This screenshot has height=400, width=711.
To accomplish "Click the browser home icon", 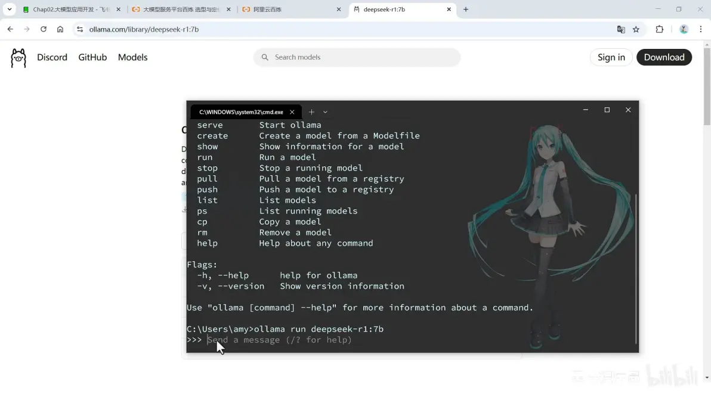I will (x=60, y=29).
